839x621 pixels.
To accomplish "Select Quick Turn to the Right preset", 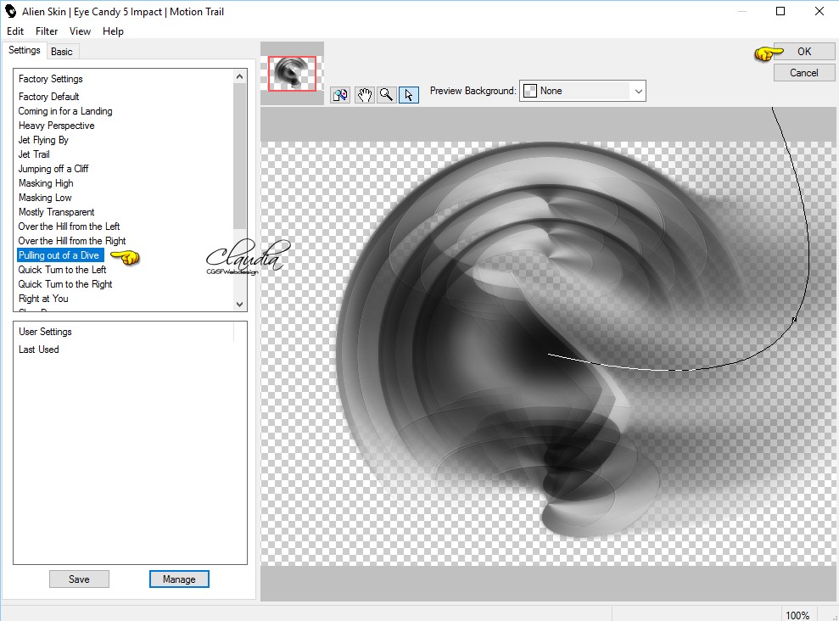I will click(65, 284).
